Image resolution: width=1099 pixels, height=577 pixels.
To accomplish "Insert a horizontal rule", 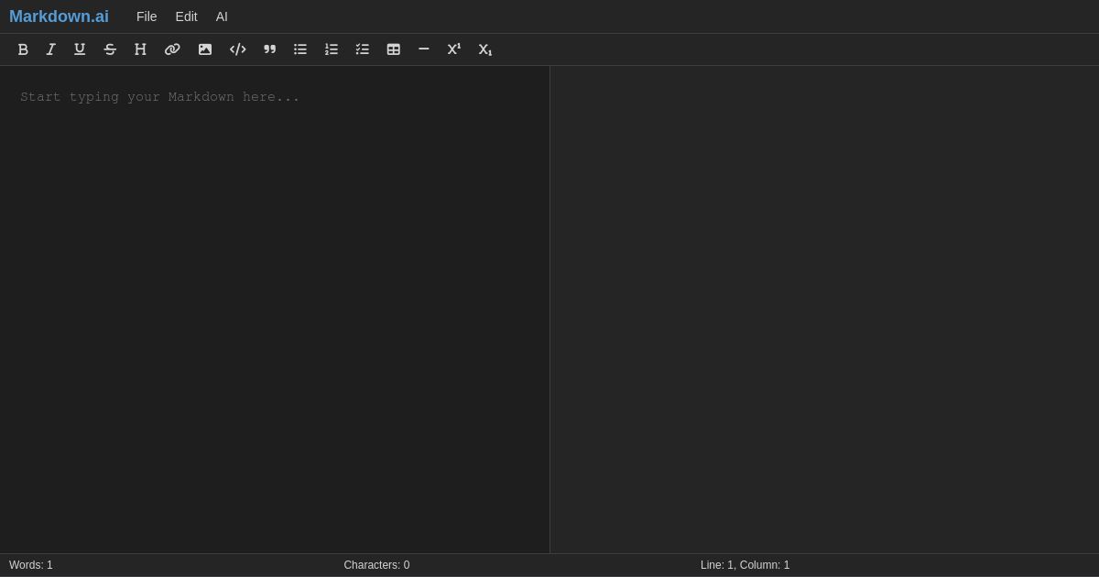I will pos(424,49).
